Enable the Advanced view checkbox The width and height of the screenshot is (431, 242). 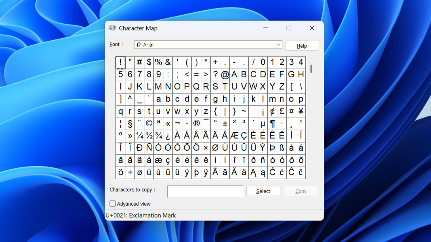pos(113,204)
